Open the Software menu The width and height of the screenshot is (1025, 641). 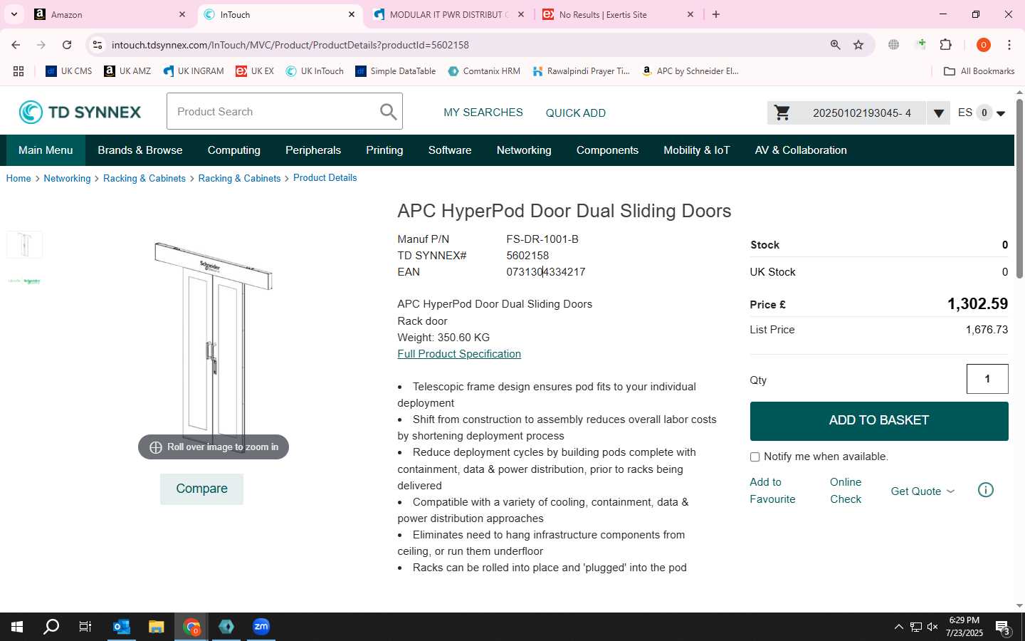[x=450, y=150]
